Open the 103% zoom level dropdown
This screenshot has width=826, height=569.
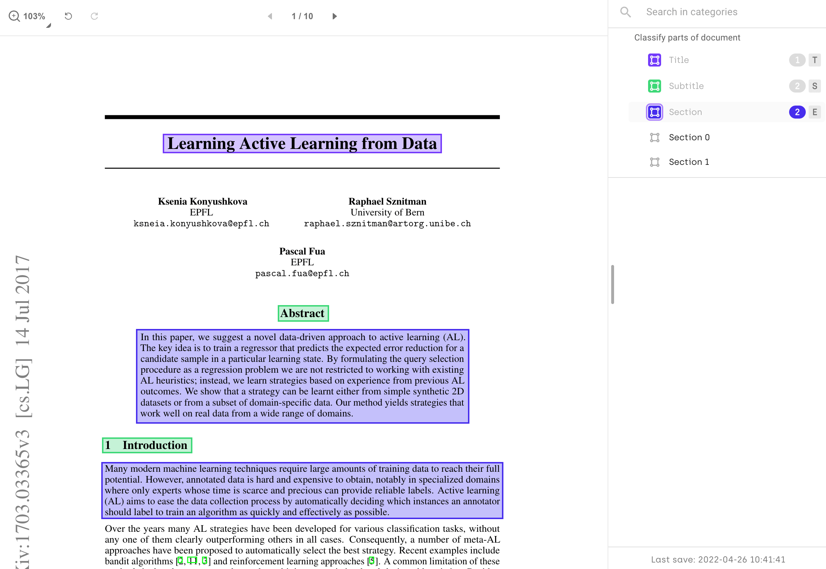coord(34,16)
